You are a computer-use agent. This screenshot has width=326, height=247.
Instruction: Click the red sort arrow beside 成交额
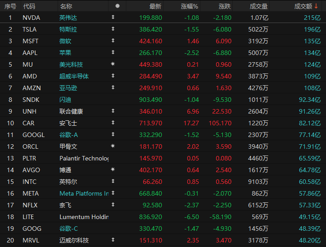click(x=316, y=6)
